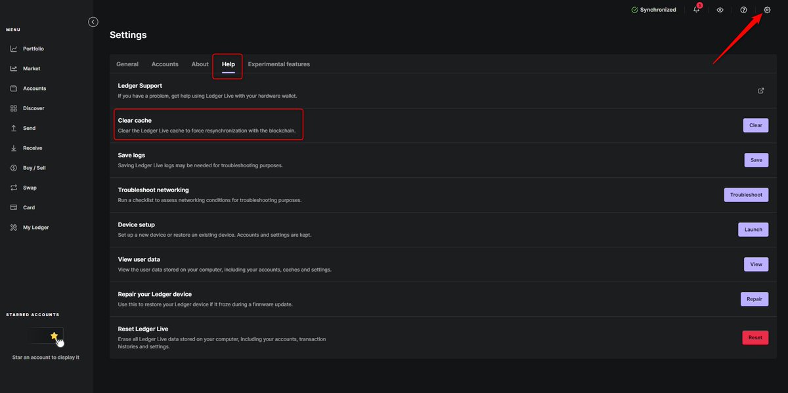Select the Accounts wallet icon in sidebar
Viewport: 788px width, 393px height.
pos(14,89)
